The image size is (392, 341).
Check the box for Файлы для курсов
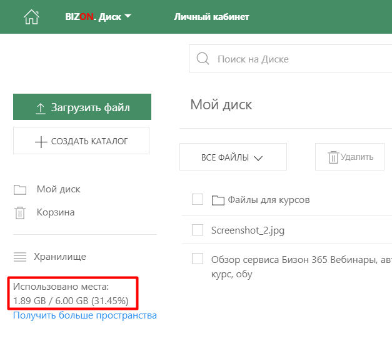tap(198, 200)
